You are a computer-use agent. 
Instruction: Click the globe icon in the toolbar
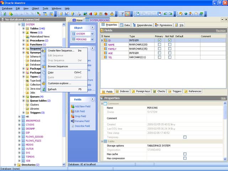coord(186,14)
